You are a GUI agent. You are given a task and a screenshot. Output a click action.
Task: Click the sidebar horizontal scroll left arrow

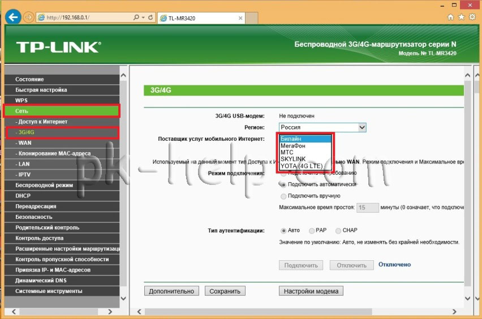click(x=14, y=312)
